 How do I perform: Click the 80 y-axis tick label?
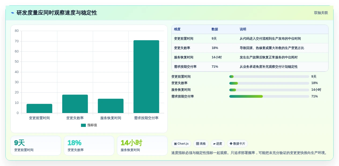point(17,31)
